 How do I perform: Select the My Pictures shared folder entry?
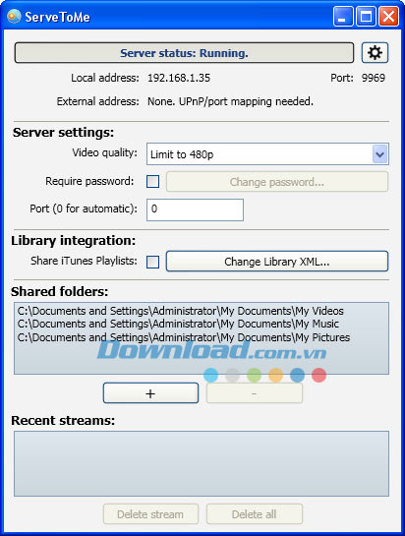[x=184, y=337]
